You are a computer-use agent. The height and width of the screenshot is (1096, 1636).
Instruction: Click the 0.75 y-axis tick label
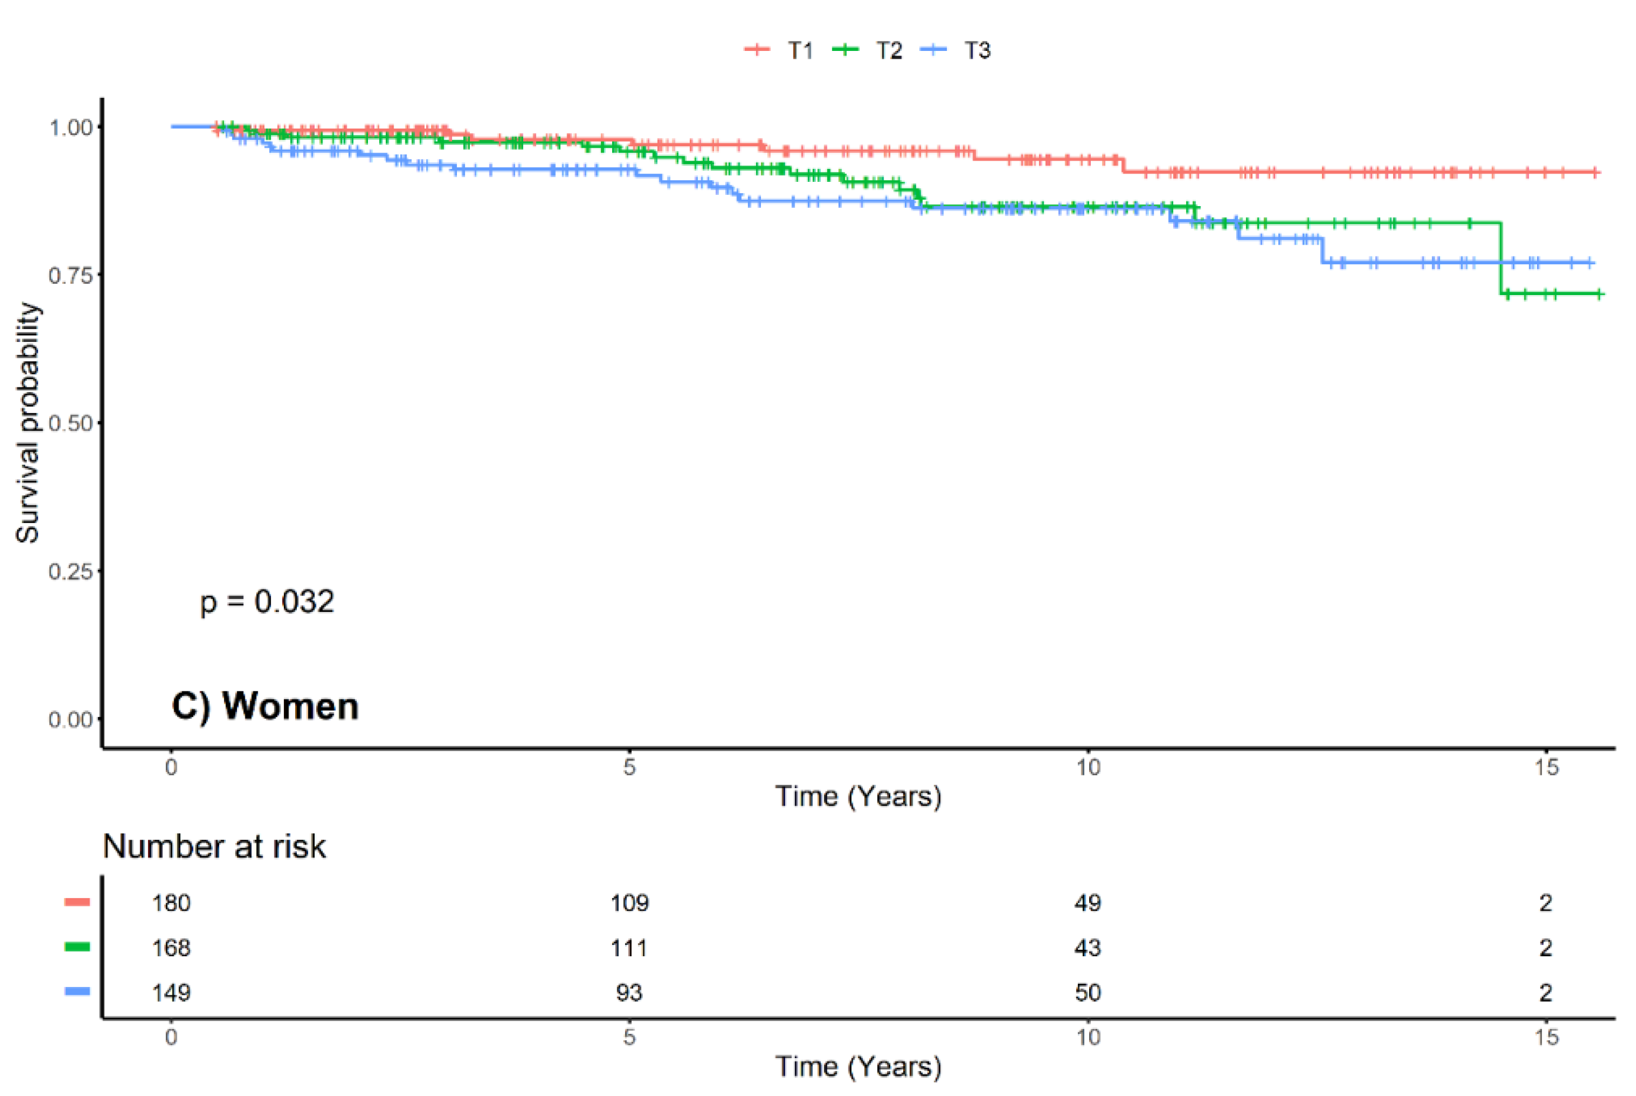70,275
